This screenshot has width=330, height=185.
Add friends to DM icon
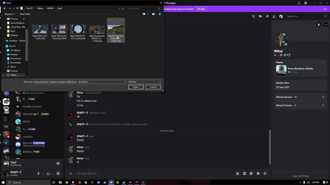pos(274,16)
